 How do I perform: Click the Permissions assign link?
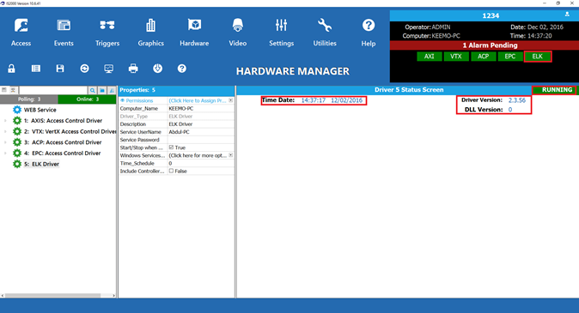pyautogui.click(x=198, y=100)
